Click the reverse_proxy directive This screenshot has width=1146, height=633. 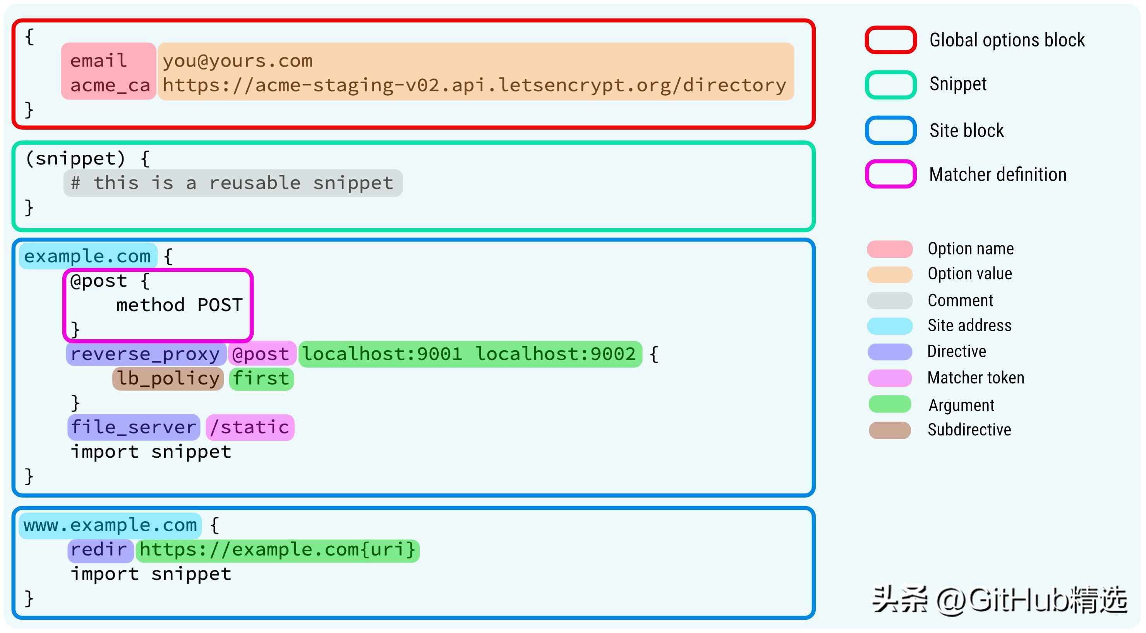coord(146,354)
